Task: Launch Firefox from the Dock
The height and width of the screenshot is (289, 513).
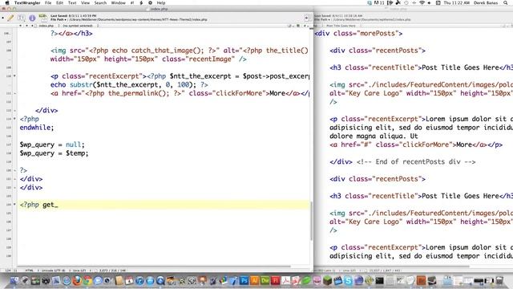Action: pos(77,280)
